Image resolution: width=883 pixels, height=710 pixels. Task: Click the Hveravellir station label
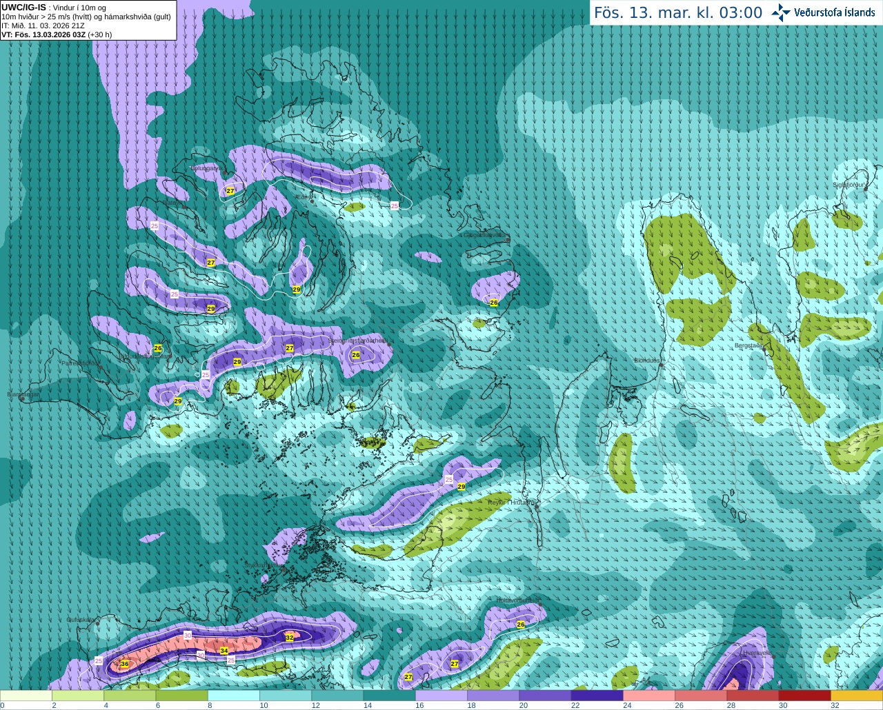tap(757, 652)
